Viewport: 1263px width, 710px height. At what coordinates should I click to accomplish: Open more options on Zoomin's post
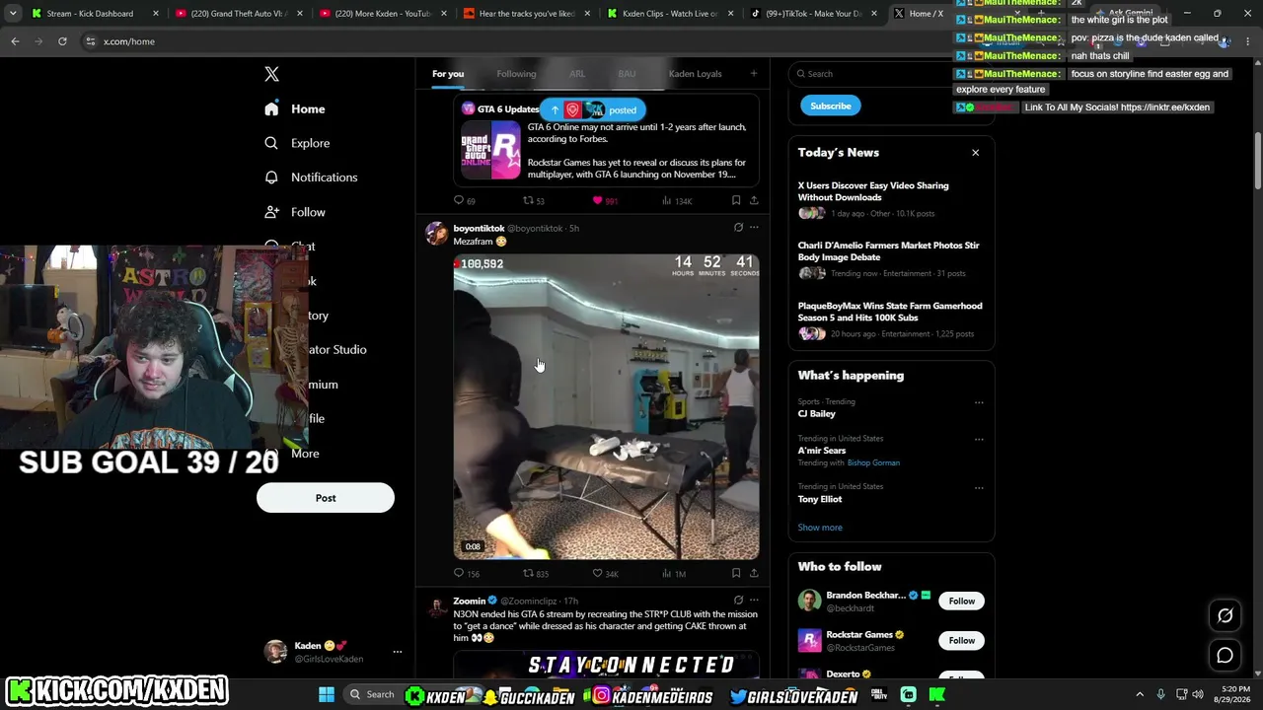click(x=754, y=601)
